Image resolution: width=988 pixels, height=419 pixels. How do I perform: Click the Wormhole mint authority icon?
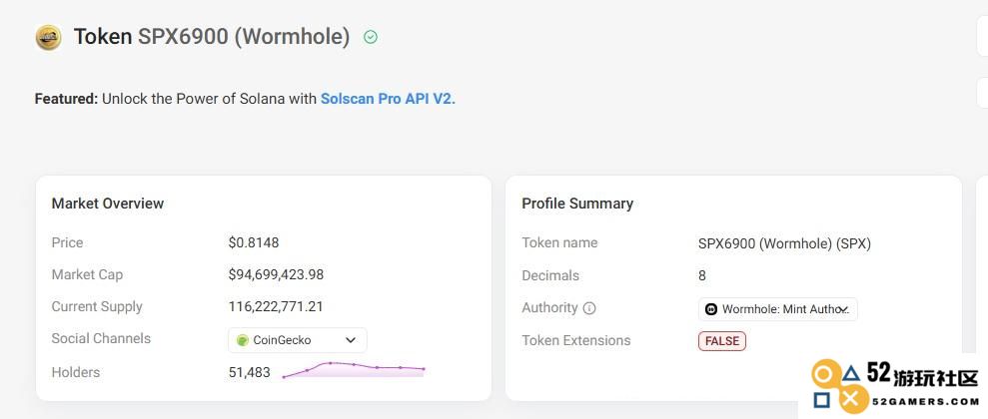click(711, 309)
